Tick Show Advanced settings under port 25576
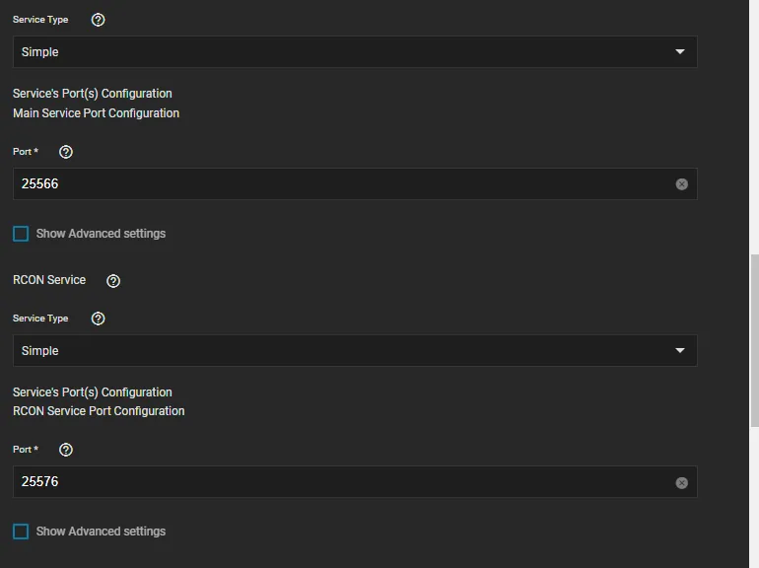The width and height of the screenshot is (759, 568). 21,532
